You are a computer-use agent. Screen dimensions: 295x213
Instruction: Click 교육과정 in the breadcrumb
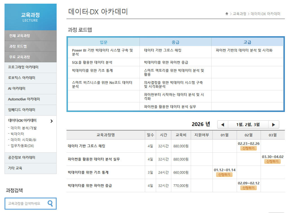(239, 14)
